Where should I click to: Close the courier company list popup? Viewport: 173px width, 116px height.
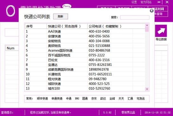(151, 10)
